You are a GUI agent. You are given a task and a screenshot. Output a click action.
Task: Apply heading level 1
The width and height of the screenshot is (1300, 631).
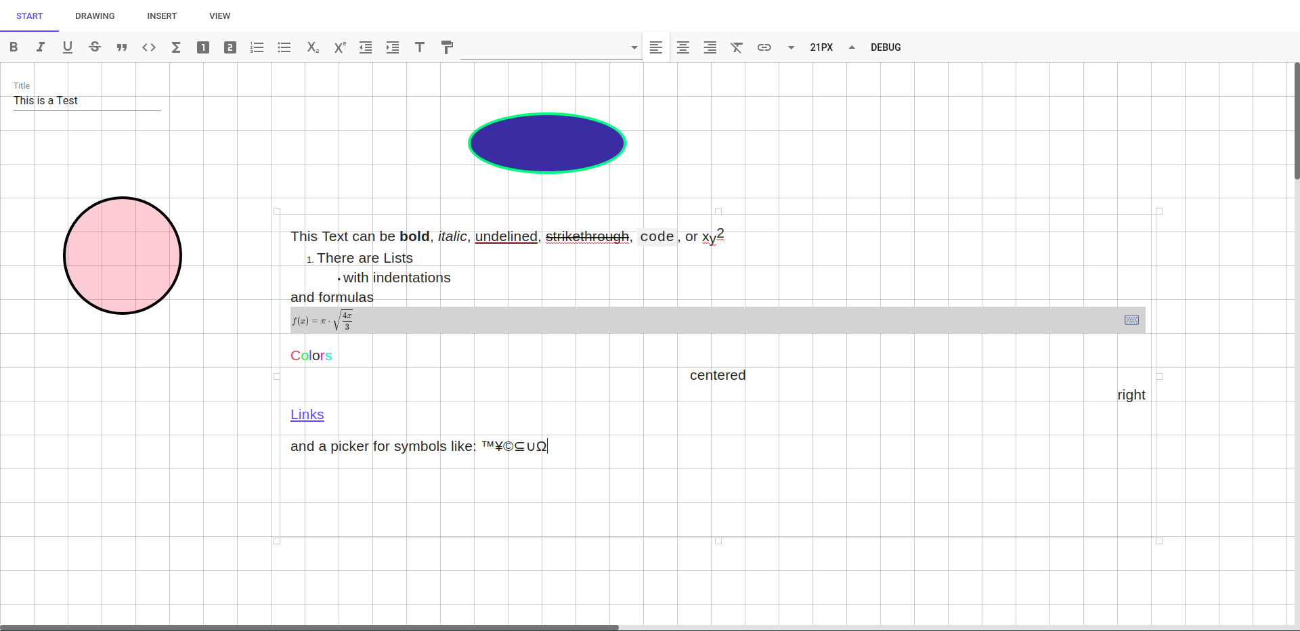[x=203, y=47]
